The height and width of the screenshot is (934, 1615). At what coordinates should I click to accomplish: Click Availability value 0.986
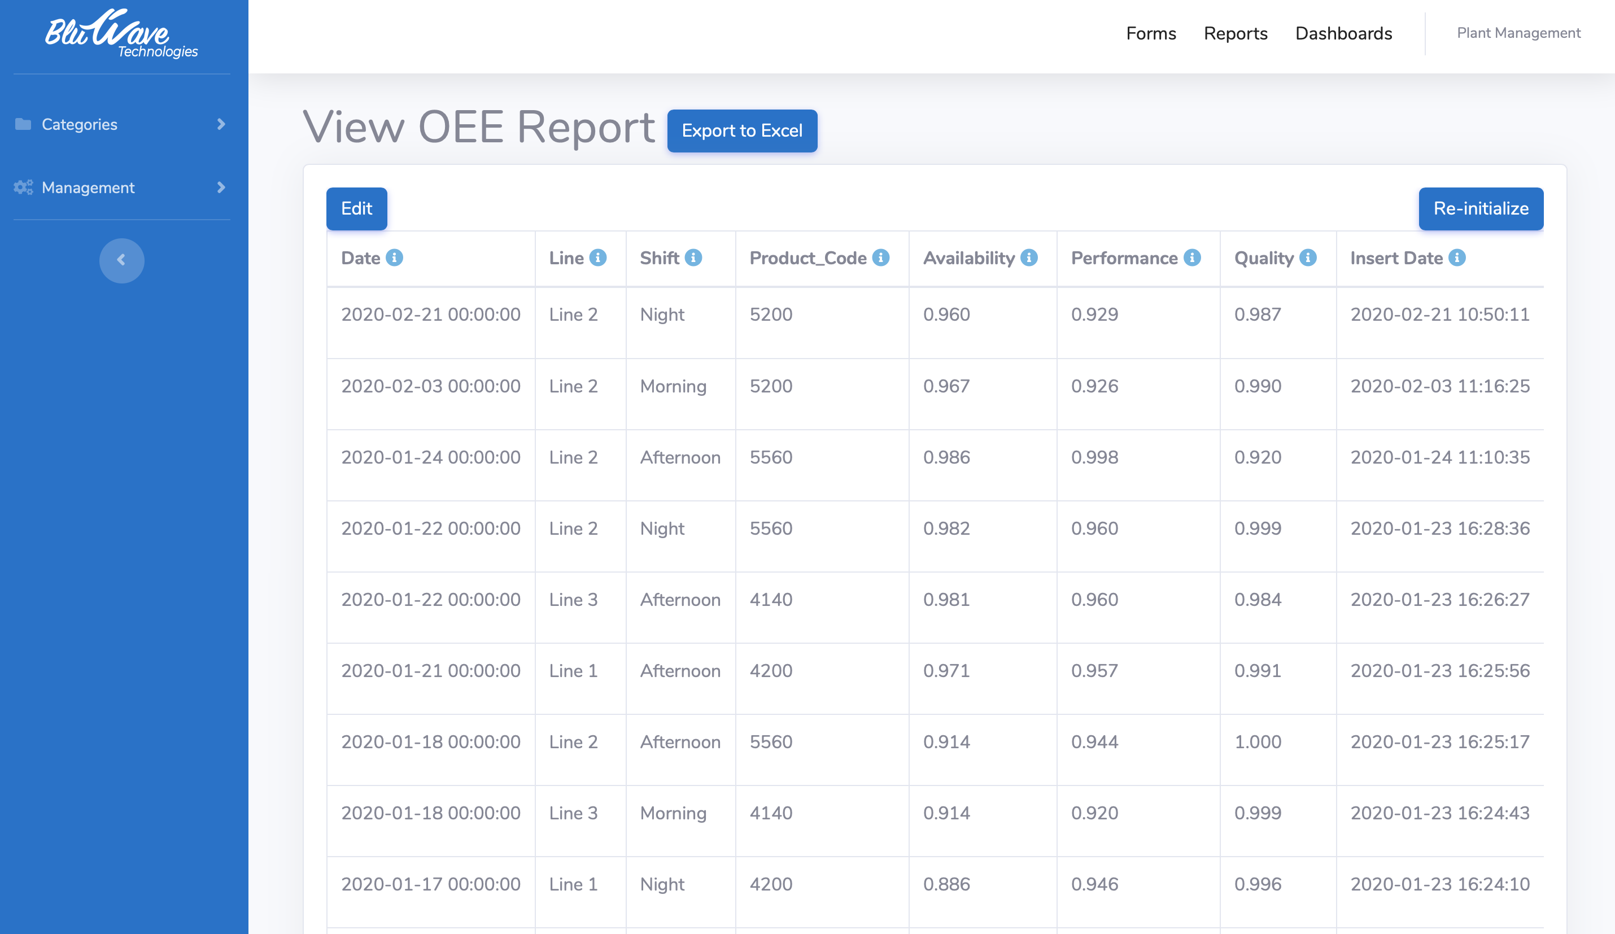[x=946, y=457]
